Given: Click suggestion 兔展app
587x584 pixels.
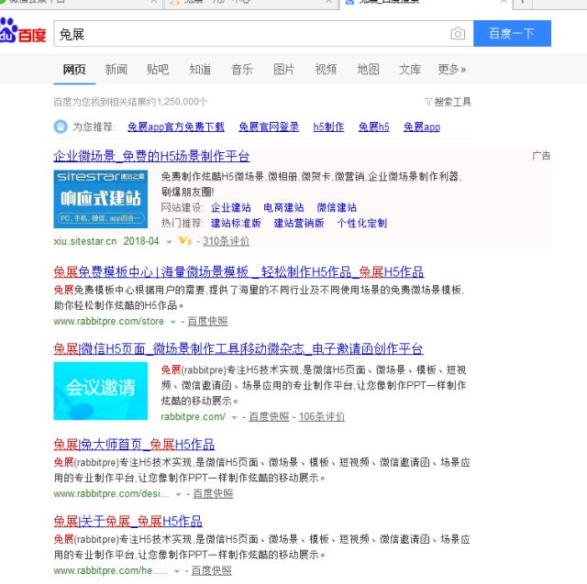Looking at the screenshot, I should [x=422, y=127].
